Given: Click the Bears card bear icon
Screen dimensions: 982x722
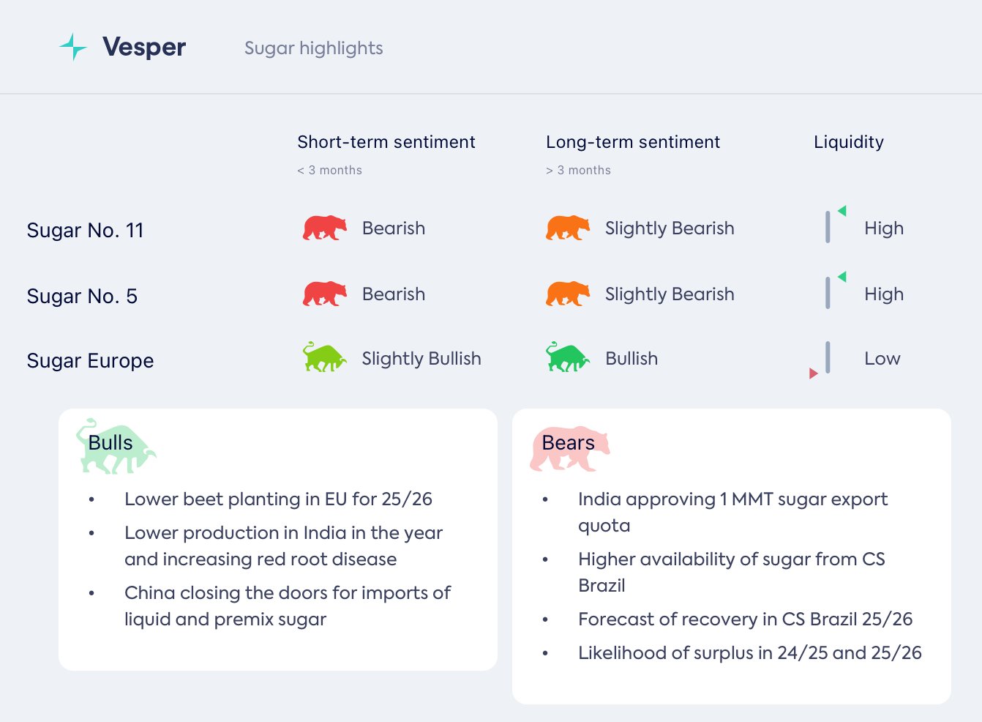Looking at the screenshot, I should (x=569, y=448).
